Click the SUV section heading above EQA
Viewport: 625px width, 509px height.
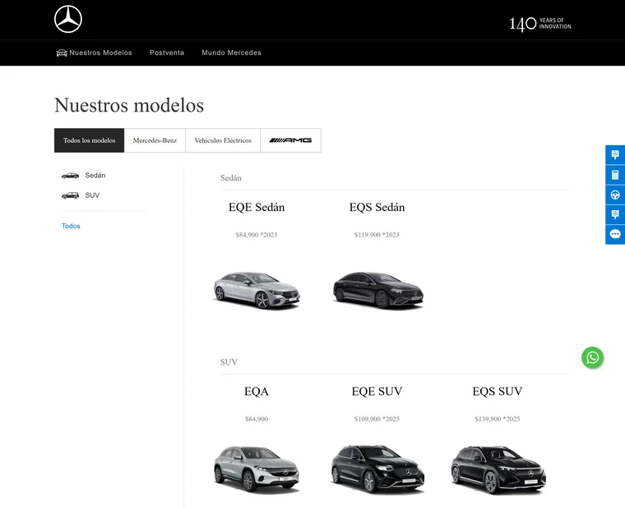[x=229, y=362]
